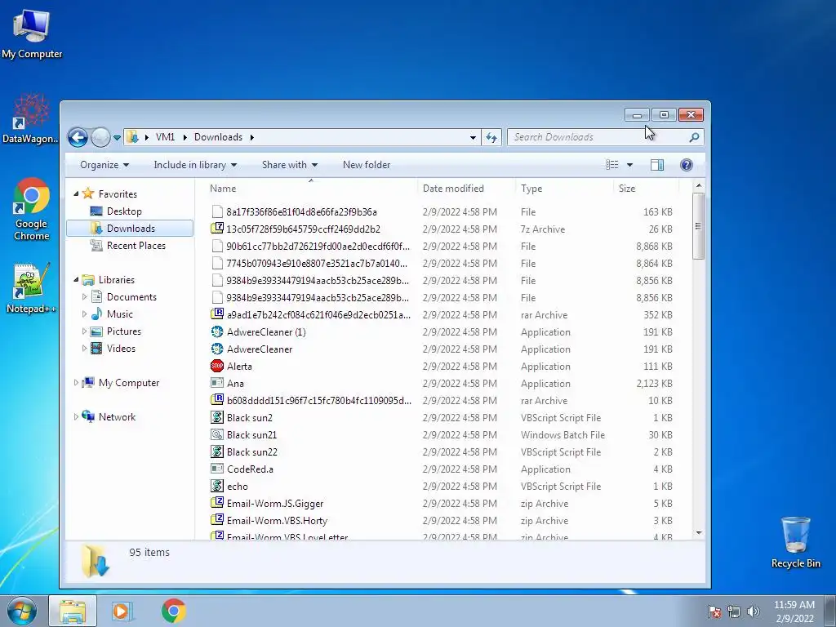The image size is (836, 627).
Task: Collapse the Favorites tree section
Action: 76,193
